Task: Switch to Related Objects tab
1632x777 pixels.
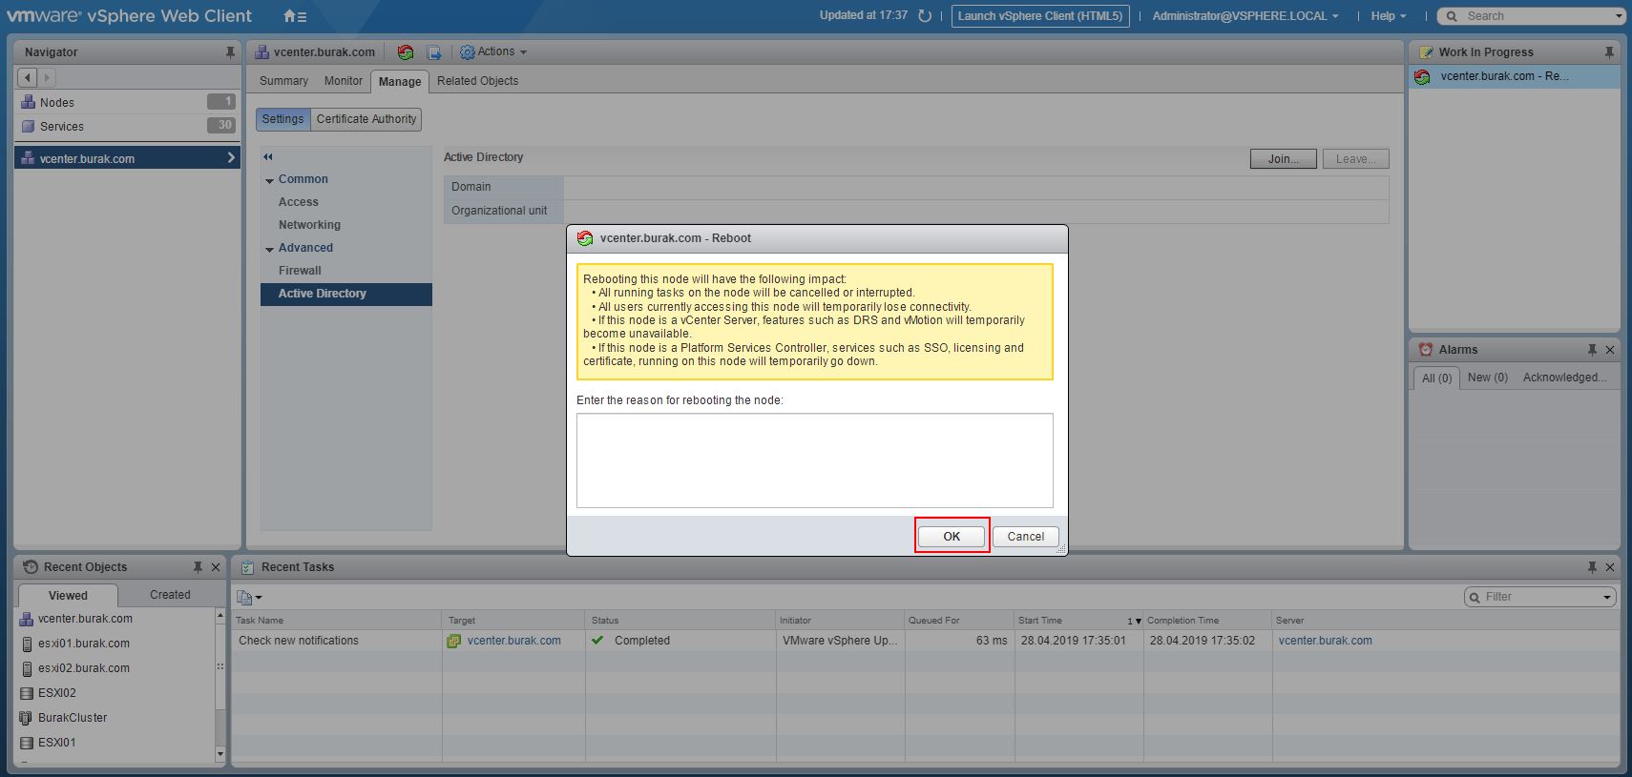Action: tap(477, 81)
